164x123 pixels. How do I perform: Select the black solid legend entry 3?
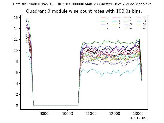105,28
